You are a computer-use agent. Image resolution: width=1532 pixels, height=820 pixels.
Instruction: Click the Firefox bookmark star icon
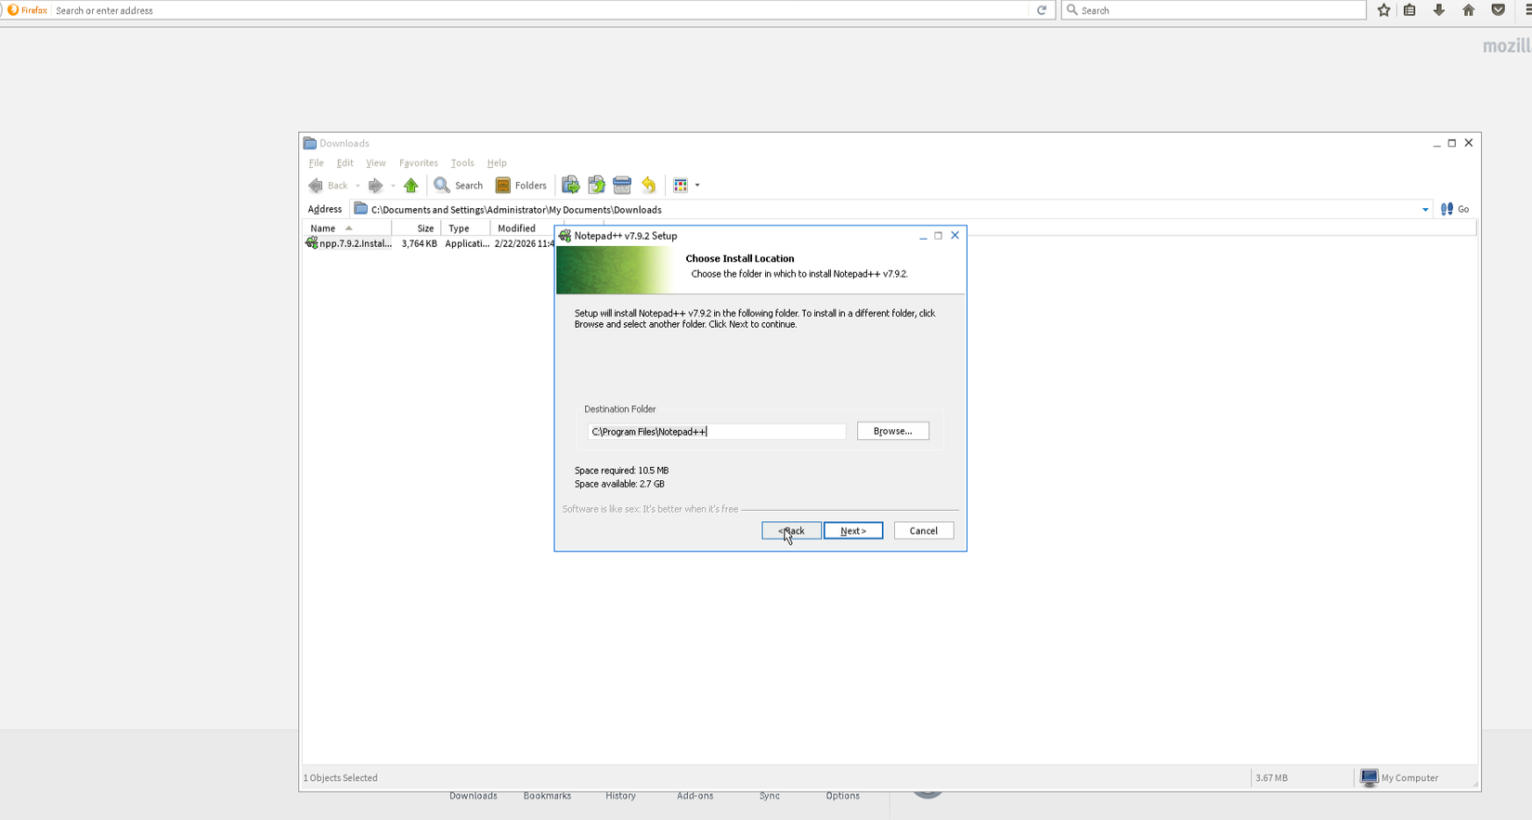(1383, 10)
